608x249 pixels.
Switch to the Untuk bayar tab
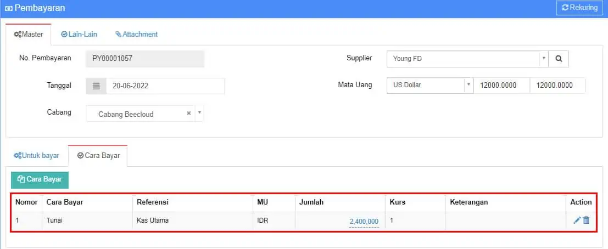(37, 156)
